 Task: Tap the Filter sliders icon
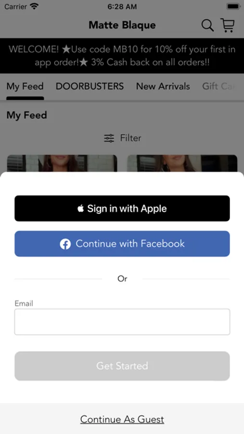tap(109, 138)
